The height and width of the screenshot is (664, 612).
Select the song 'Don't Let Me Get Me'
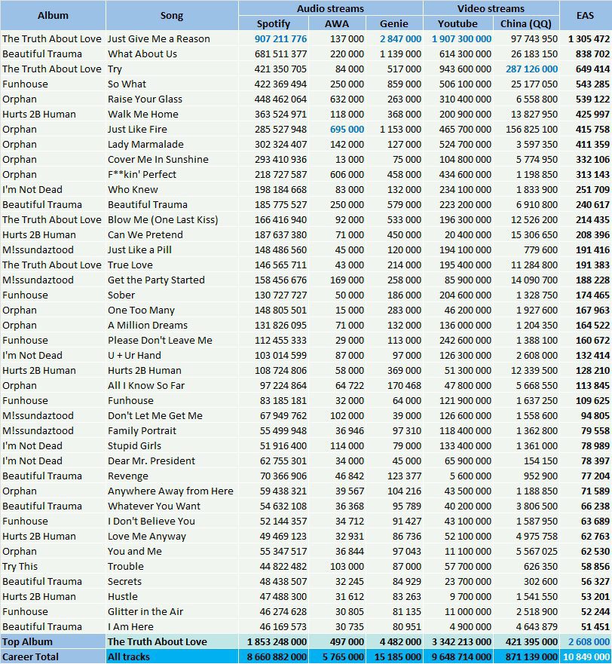[x=155, y=416]
